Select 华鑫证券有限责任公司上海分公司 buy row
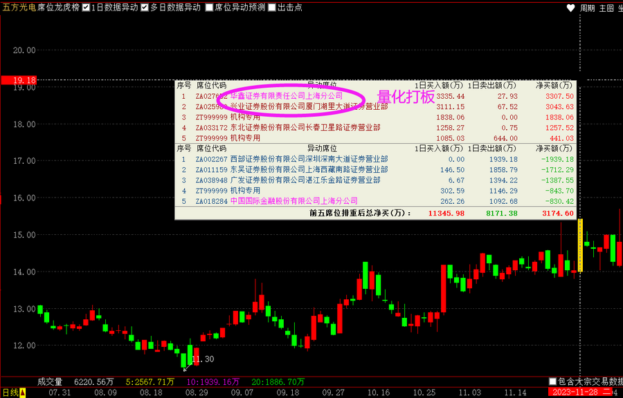Screen dimensions: 623x398 pyautogui.click(x=375, y=96)
